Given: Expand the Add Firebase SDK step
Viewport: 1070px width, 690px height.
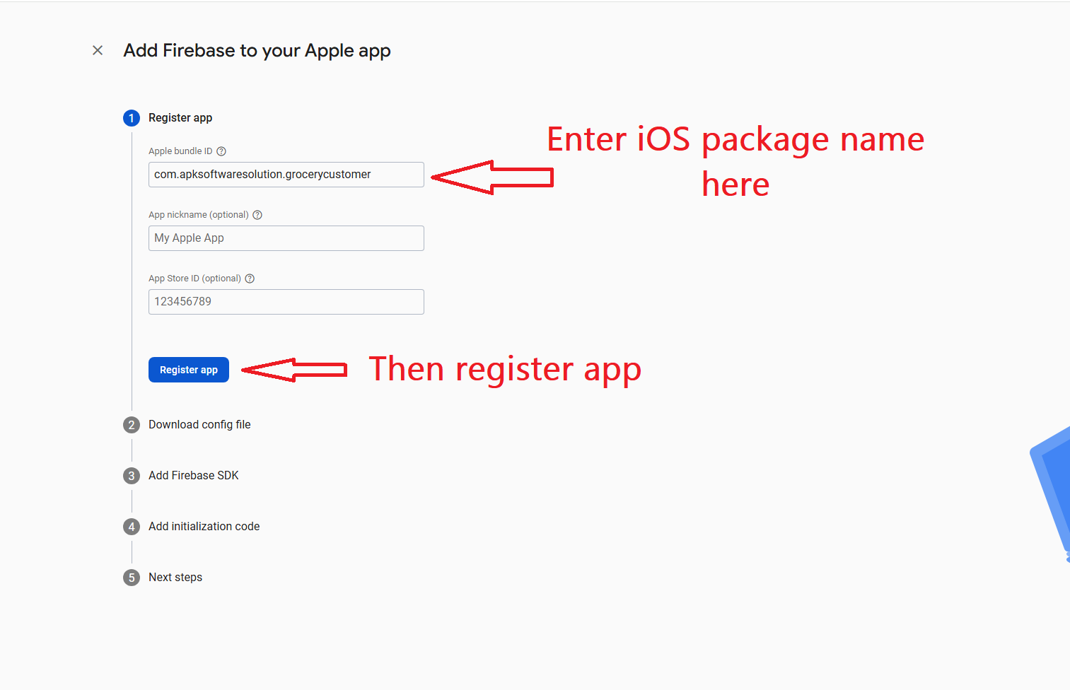Looking at the screenshot, I should 194,476.
